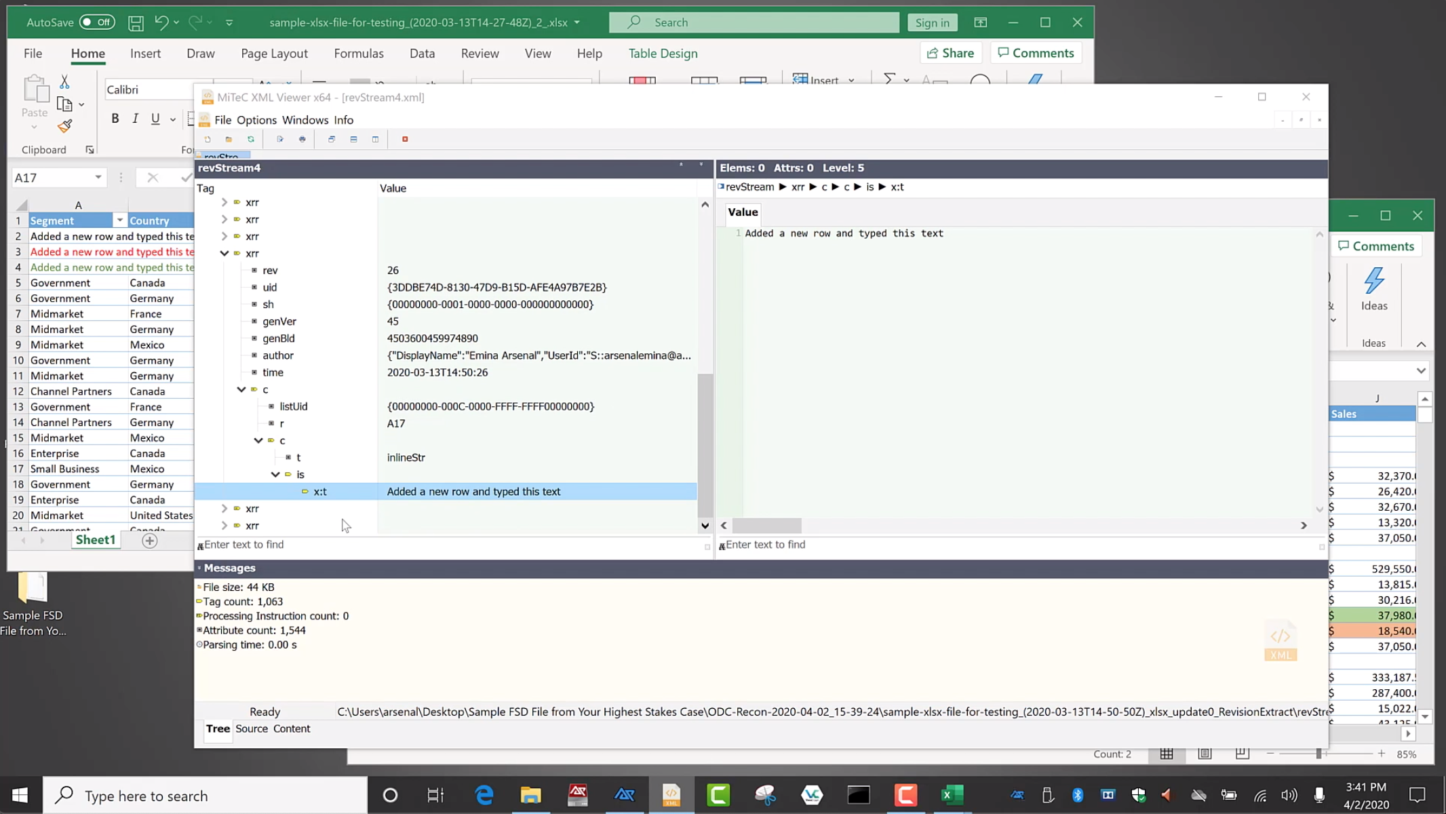Switch to the Source tab
The height and width of the screenshot is (814, 1446).
coord(252,729)
